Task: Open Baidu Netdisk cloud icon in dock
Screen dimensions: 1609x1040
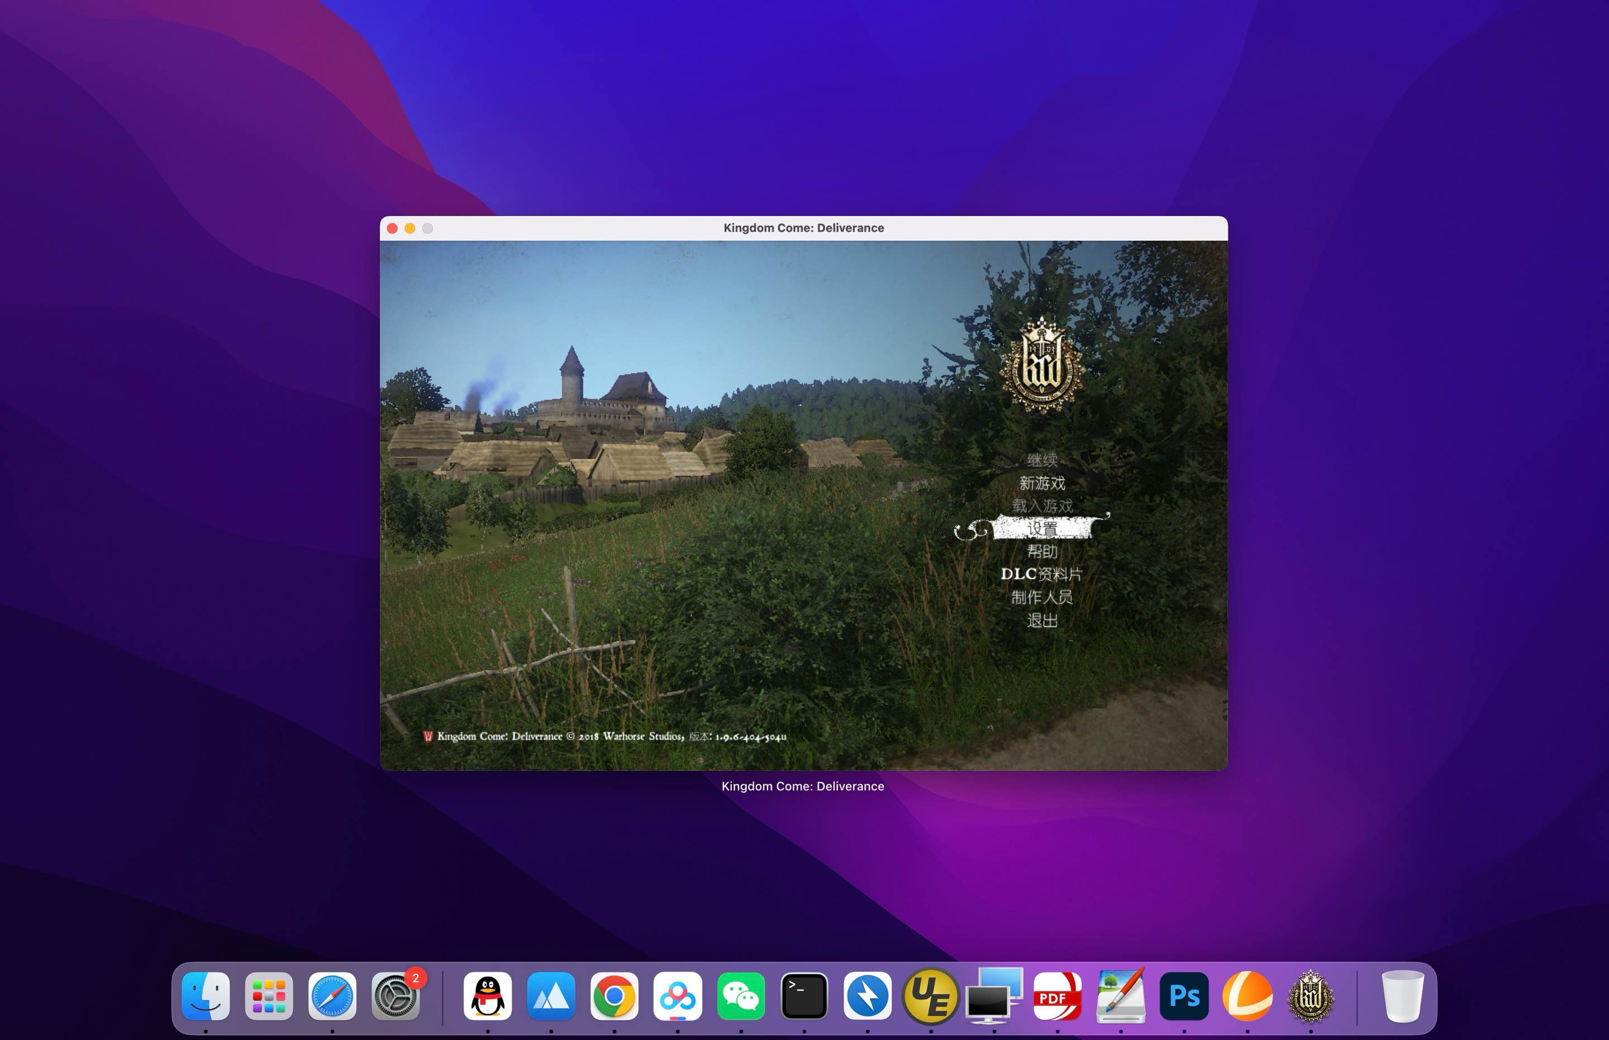Action: (x=678, y=995)
